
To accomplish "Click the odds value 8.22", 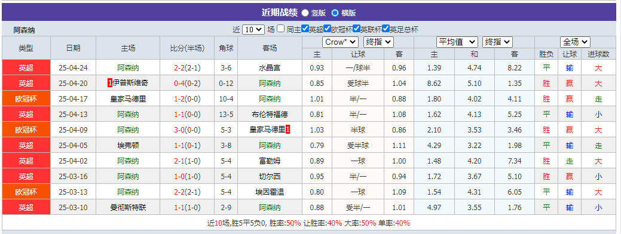I will pos(515,68).
